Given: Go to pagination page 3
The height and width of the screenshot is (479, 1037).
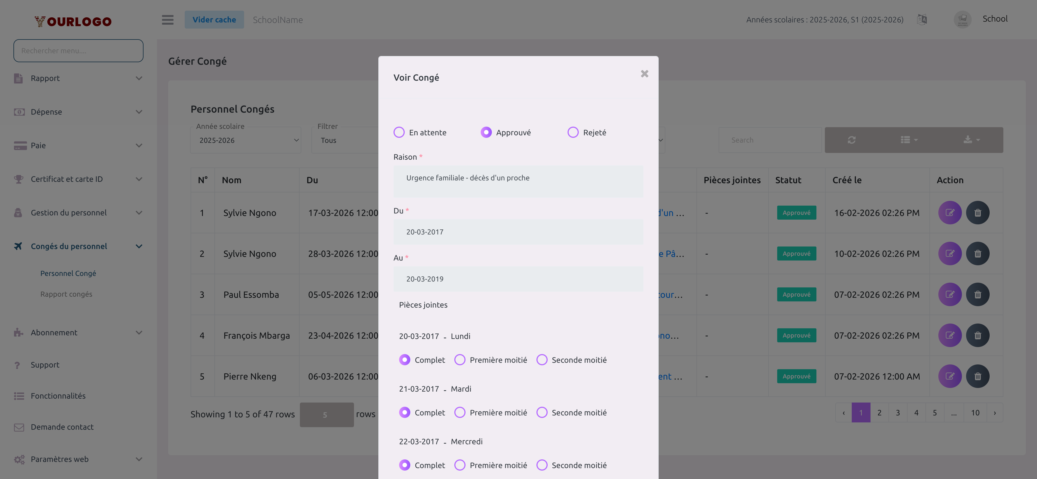Looking at the screenshot, I should point(897,413).
